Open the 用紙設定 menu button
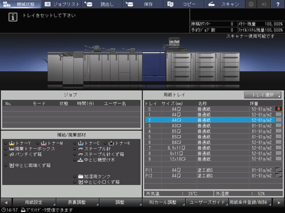The image size is (285, 213). 34,202
